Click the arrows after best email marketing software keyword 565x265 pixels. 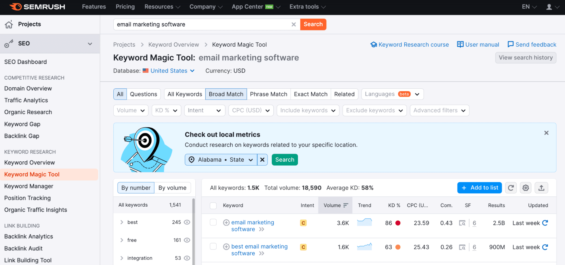click(262, 254)
